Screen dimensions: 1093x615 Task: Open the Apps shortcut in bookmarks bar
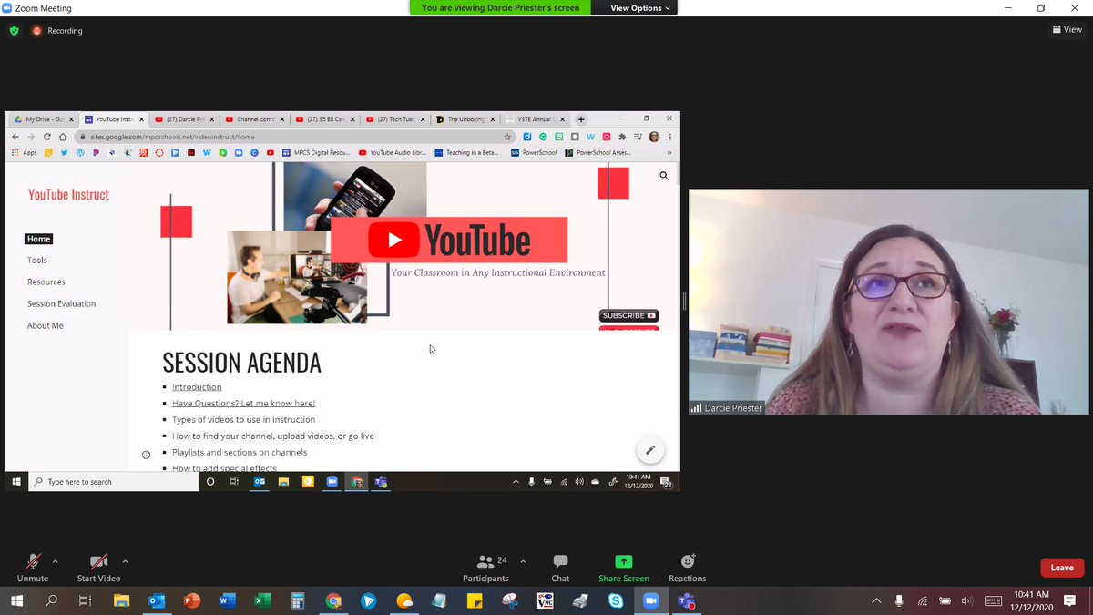coord(25,152)
